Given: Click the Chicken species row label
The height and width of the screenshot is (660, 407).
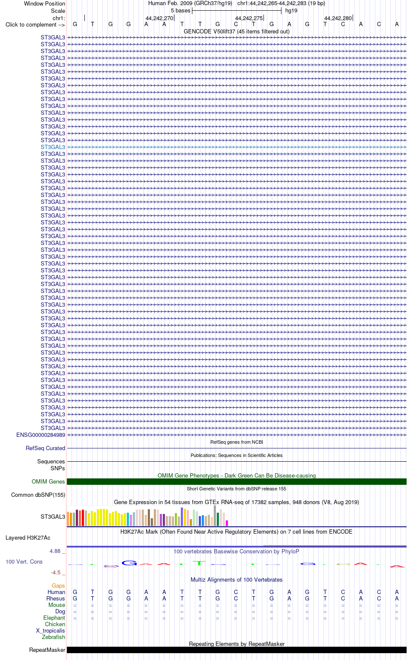Looking at the screenshot, I should [55, 624].
